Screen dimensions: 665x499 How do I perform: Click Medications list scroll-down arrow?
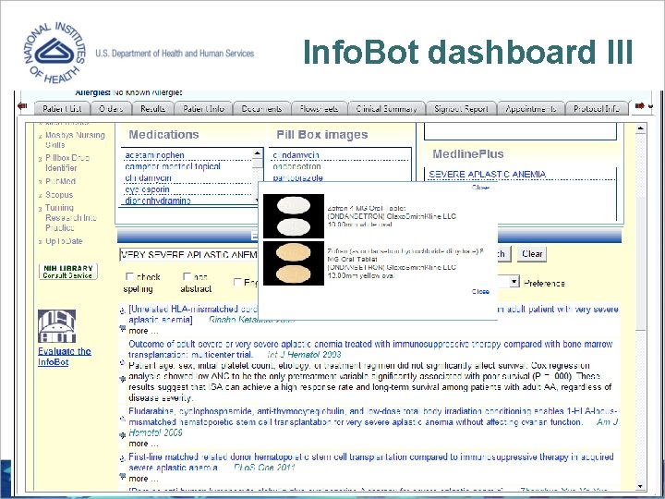point(258,200)
